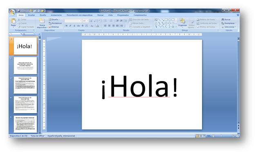Fit slide to current window

[237, 136]
